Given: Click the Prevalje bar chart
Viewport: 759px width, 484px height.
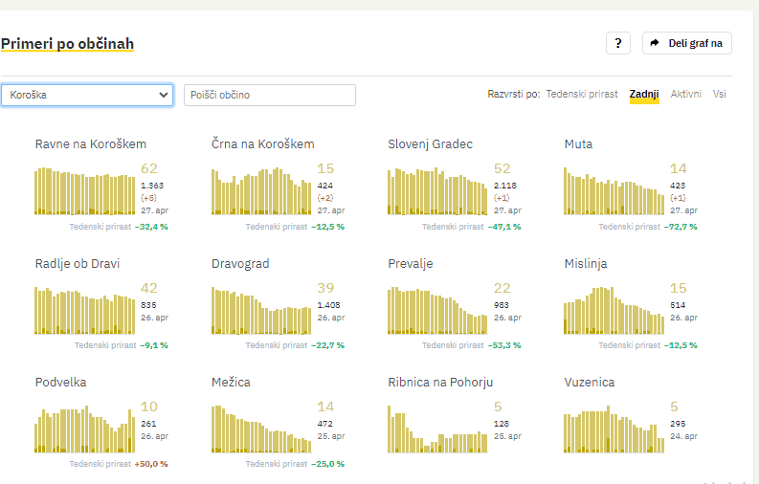Looking at the screenshot, I should [x=437, y=311].
